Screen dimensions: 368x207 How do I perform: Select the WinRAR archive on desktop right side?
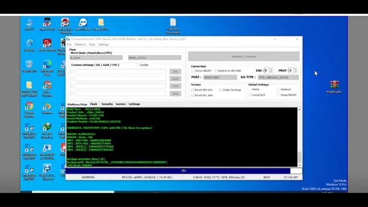[334, 87]
